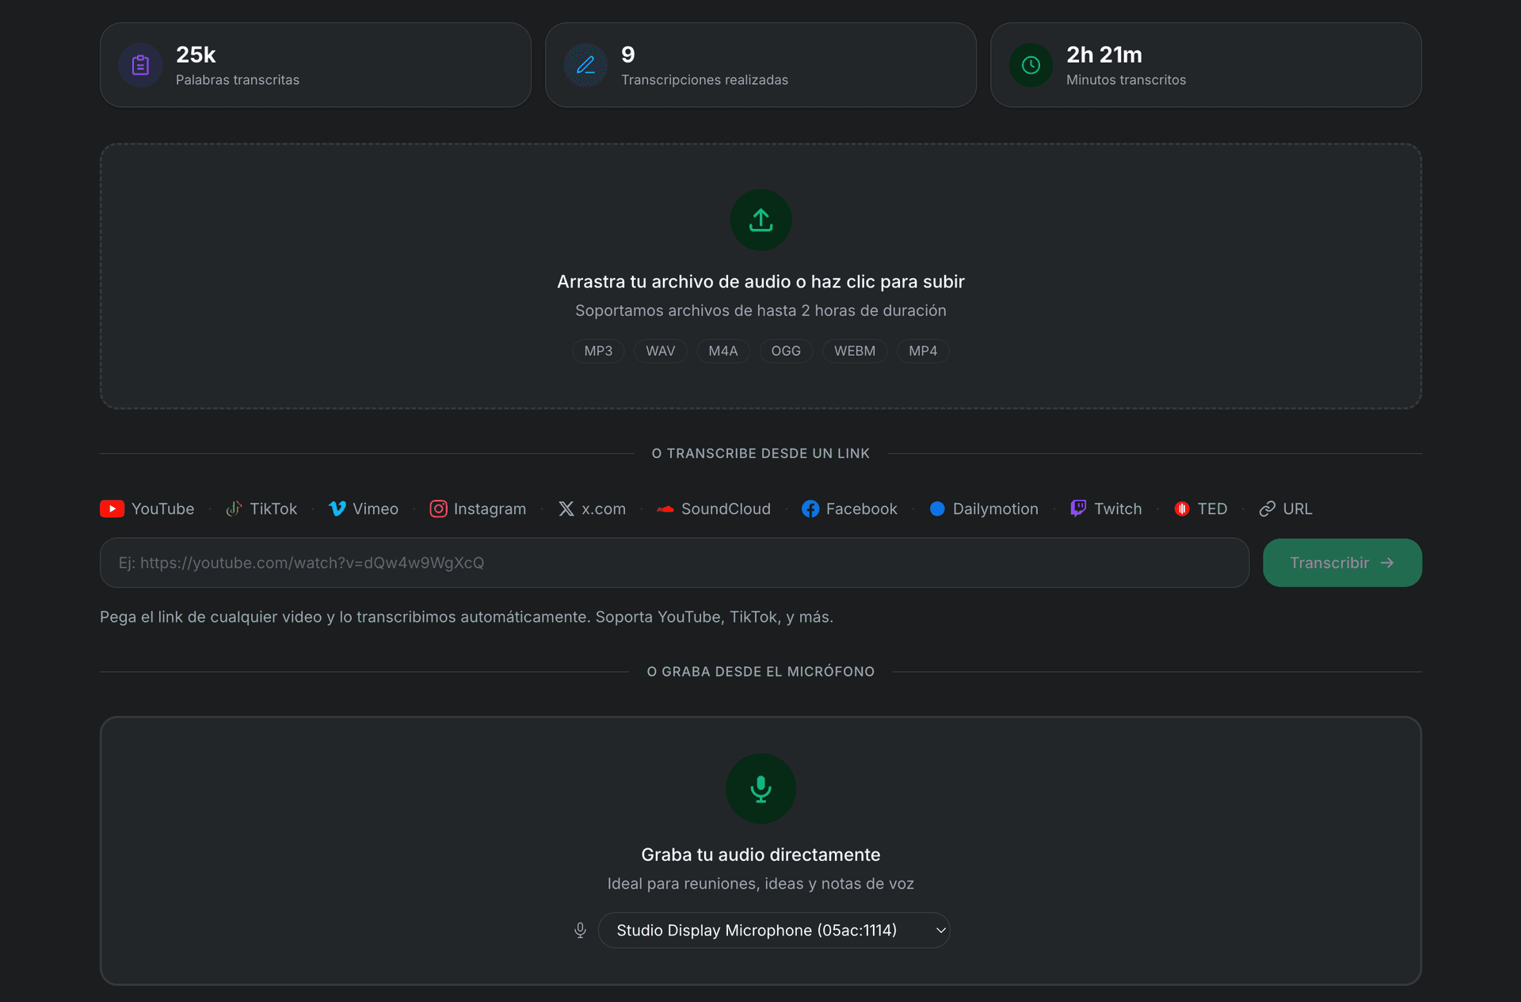Choose Facebook as transcription source

pyautogui.click(x=849, y=509)
